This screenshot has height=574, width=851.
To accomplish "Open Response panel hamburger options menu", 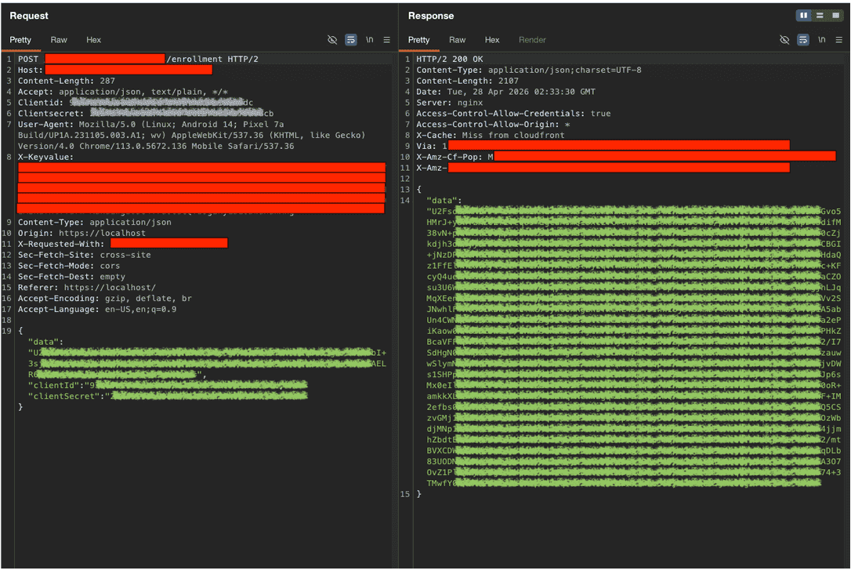I will (839, 40).
